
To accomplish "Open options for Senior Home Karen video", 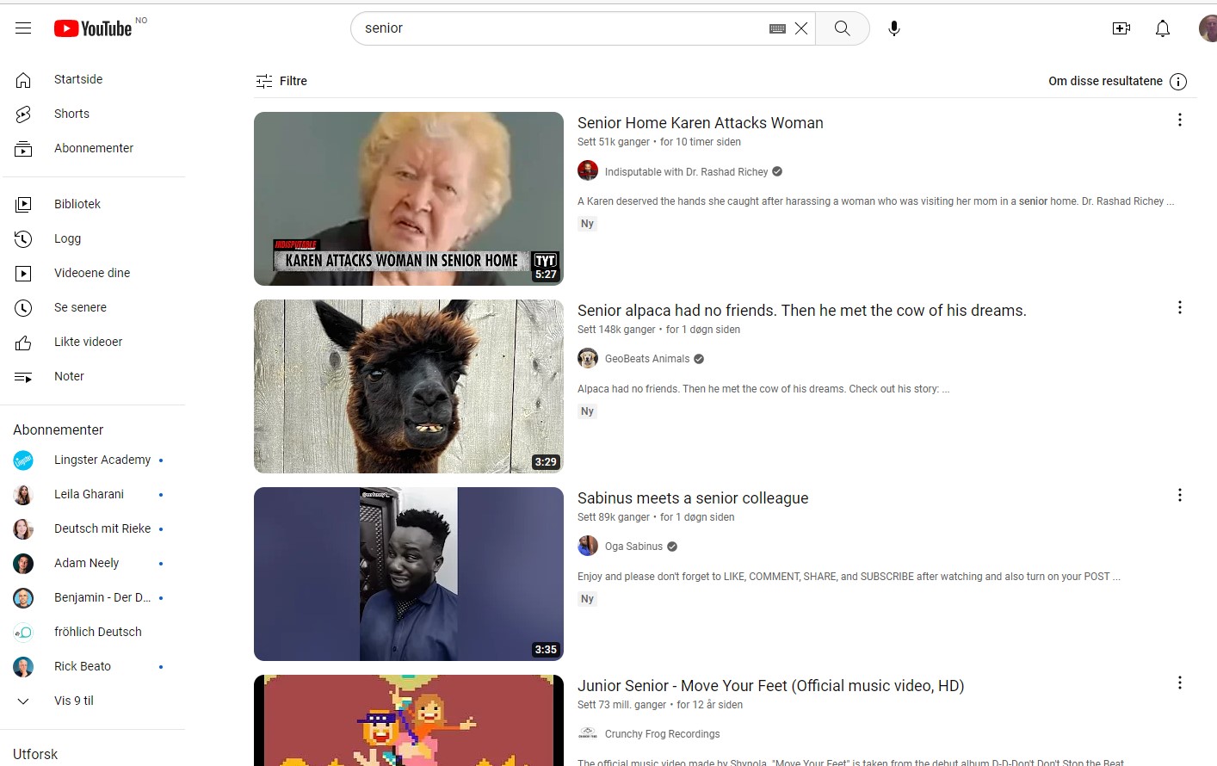I will [x=1179, y=120].
